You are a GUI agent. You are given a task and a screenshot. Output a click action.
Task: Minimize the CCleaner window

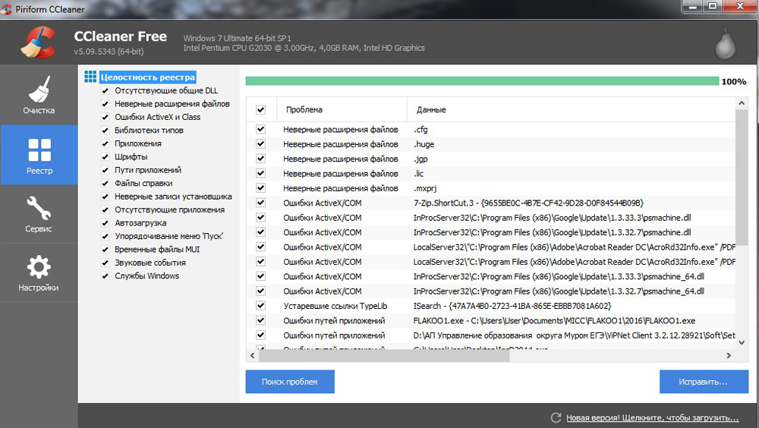694,7
